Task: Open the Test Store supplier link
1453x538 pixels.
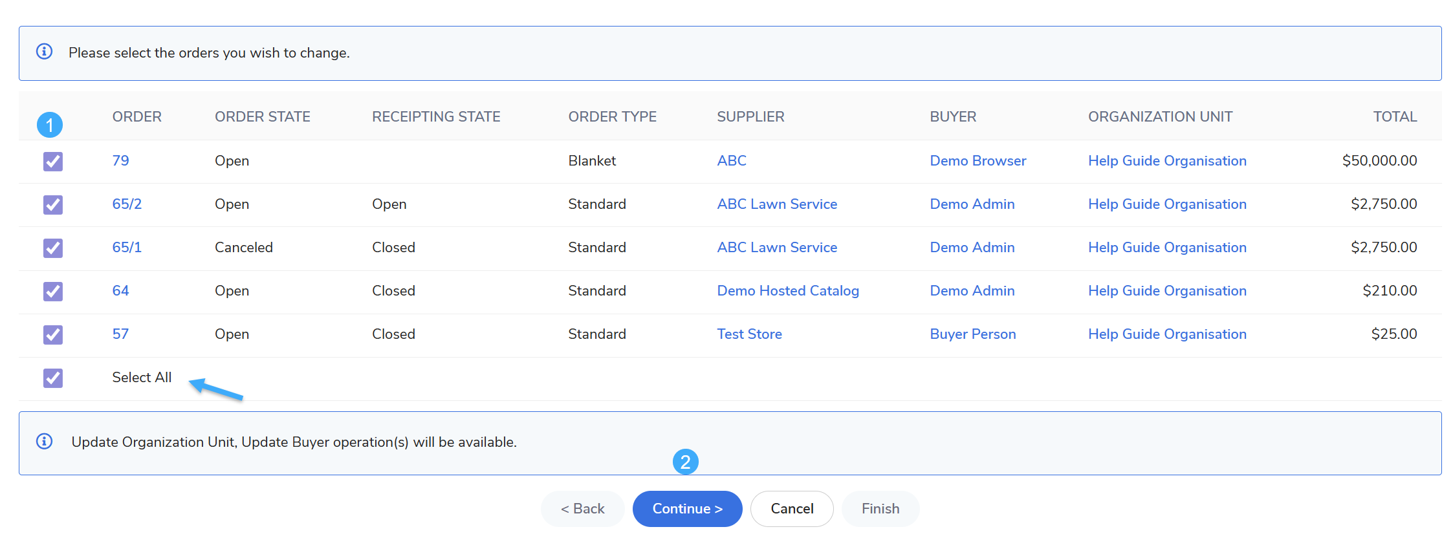Action: [x=749, y=334]
